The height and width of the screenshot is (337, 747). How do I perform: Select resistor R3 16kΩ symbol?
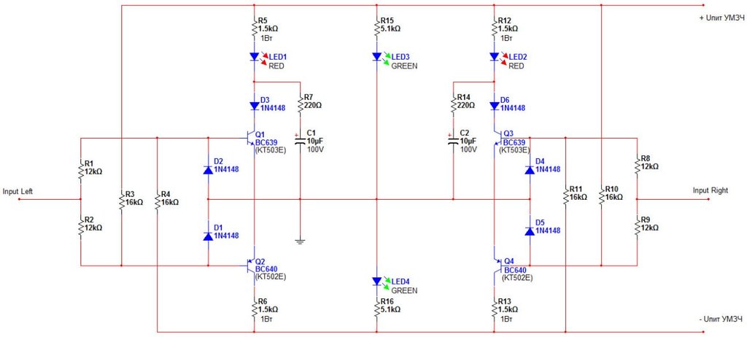click(x=122, y=201)
